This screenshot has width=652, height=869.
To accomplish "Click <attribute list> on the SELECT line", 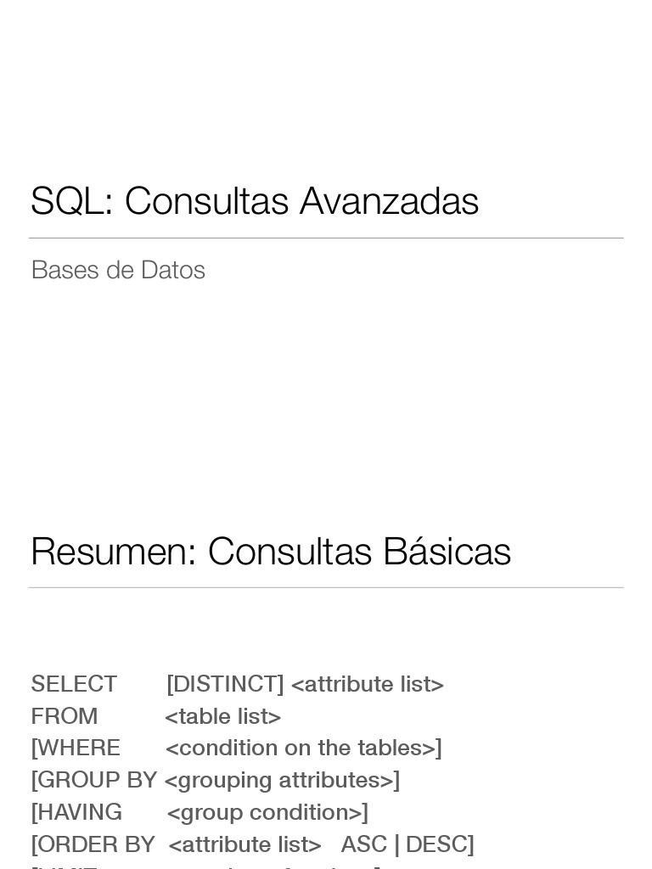I will tap(368, 684).
